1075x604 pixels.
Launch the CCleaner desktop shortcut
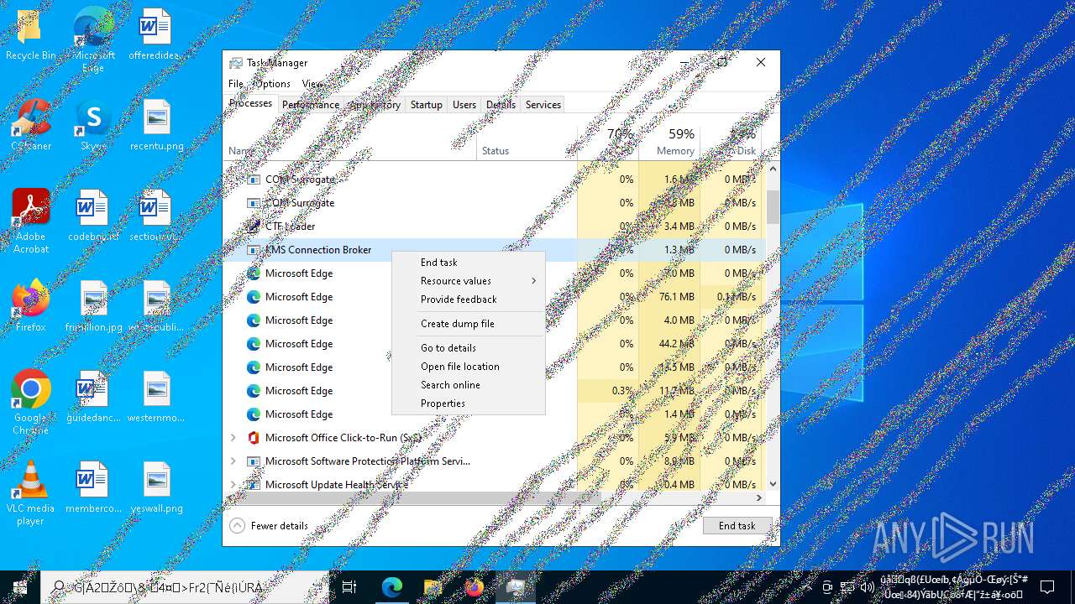tap(30, 126)
